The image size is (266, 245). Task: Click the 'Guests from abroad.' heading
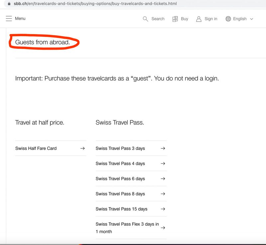(x=43, y=42)
